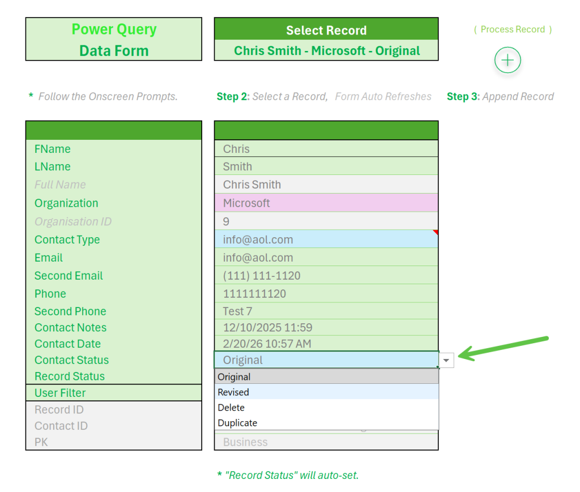Click the User Filter label row
The image size is (580, 492).
point(113,392)
